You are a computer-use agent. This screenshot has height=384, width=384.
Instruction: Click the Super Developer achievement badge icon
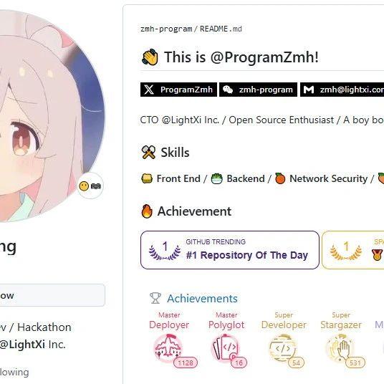pos(284,348)
